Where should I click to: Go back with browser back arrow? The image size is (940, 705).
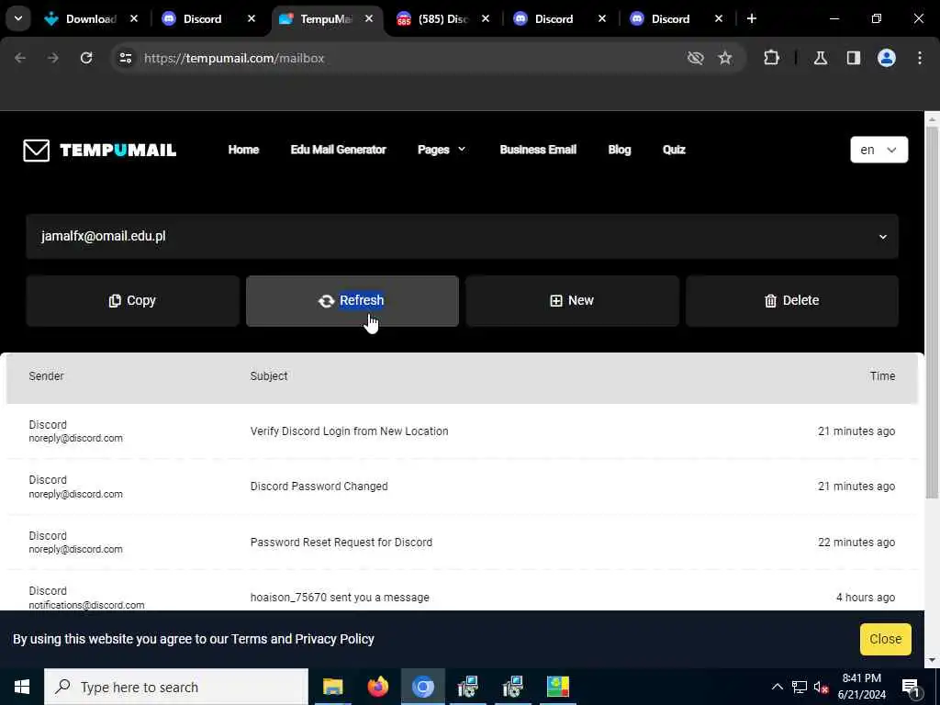20,58
